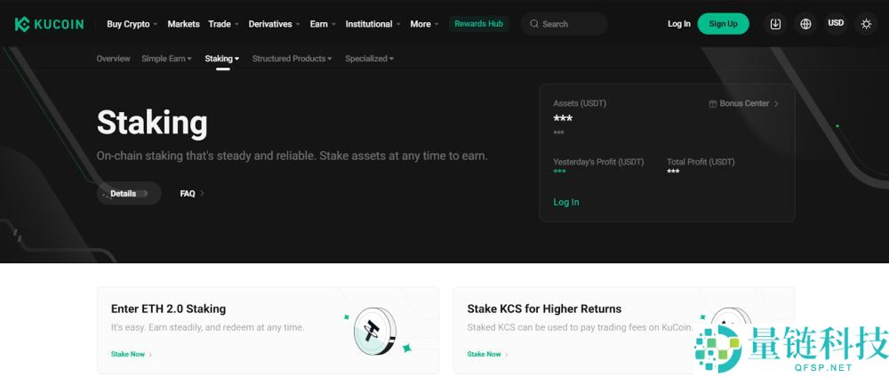Click the chevron next to FAQ
Viewport: 889px width, 377px height.
pyautogui.click(x=203, y=193)
